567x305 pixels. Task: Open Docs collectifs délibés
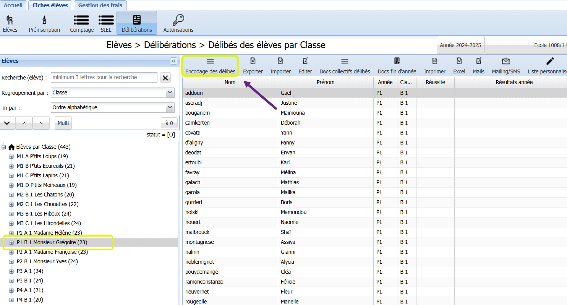[345, 66]
